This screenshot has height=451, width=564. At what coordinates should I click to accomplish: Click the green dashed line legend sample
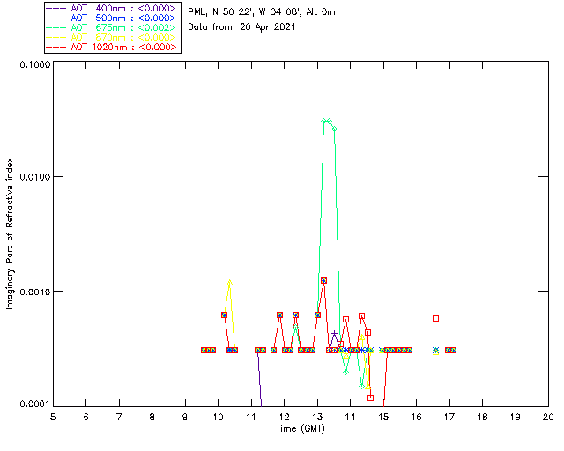pos(56,27)
